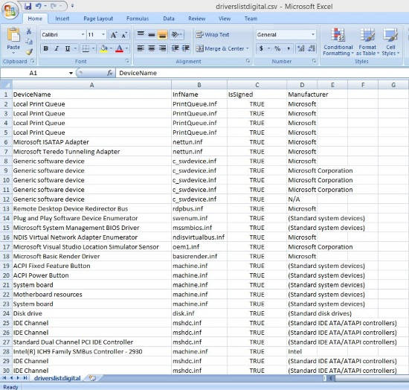Image resolution: width=409 pixels, height=390 pixels.
Task: Switch to the Data tab
Action: point(169,19)
